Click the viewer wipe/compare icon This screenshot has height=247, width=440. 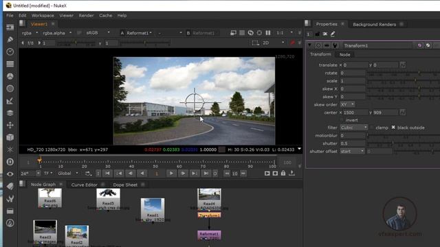[x=233, y=33]
